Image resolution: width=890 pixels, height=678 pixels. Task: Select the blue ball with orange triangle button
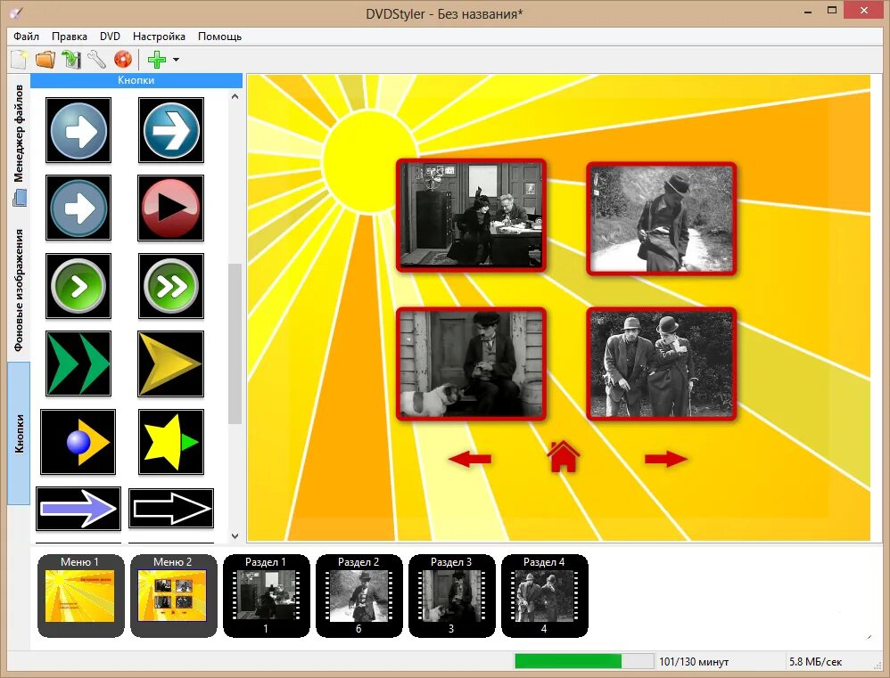[x=78, y=442]
